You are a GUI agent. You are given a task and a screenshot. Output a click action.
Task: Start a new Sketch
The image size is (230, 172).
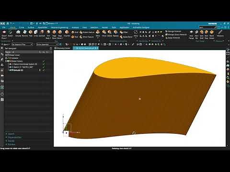(x=11, y=33)
